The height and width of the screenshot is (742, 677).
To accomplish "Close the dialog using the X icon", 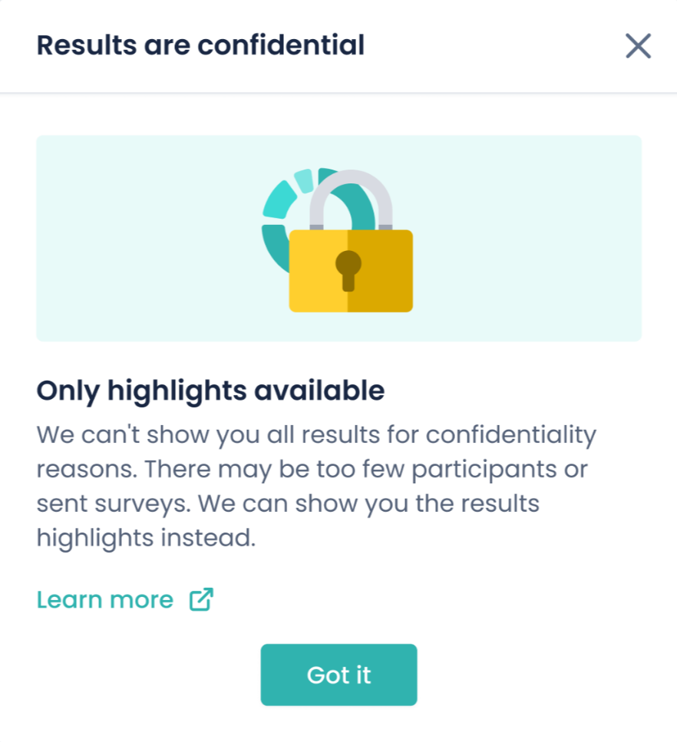I will 638,46.
